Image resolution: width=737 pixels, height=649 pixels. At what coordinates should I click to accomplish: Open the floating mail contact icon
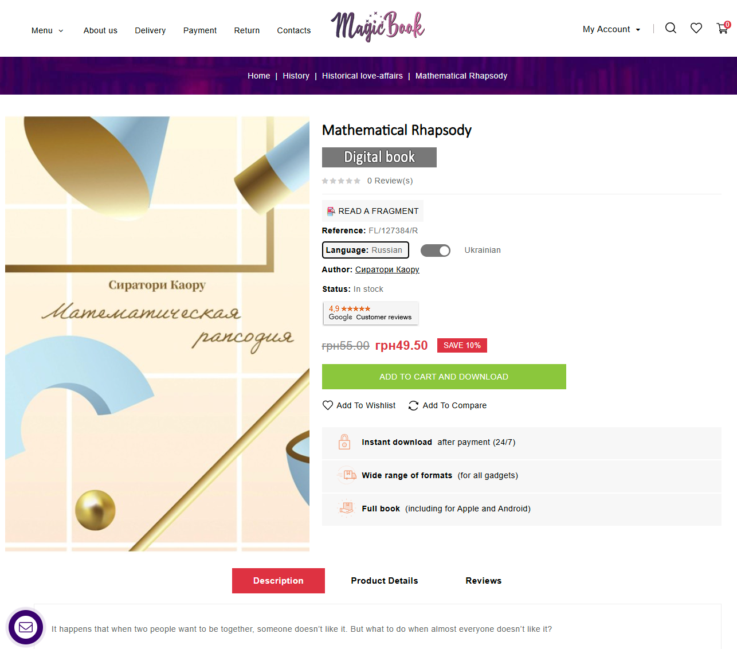(26, 627)
